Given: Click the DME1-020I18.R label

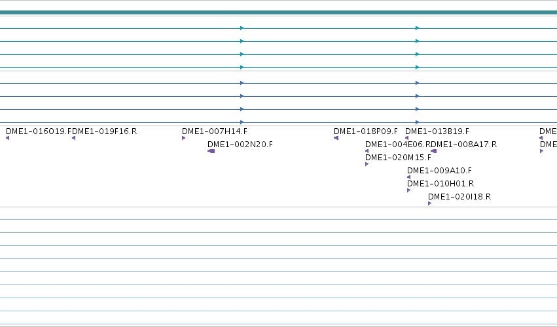Looking at the screenshot, I should 459,197.
